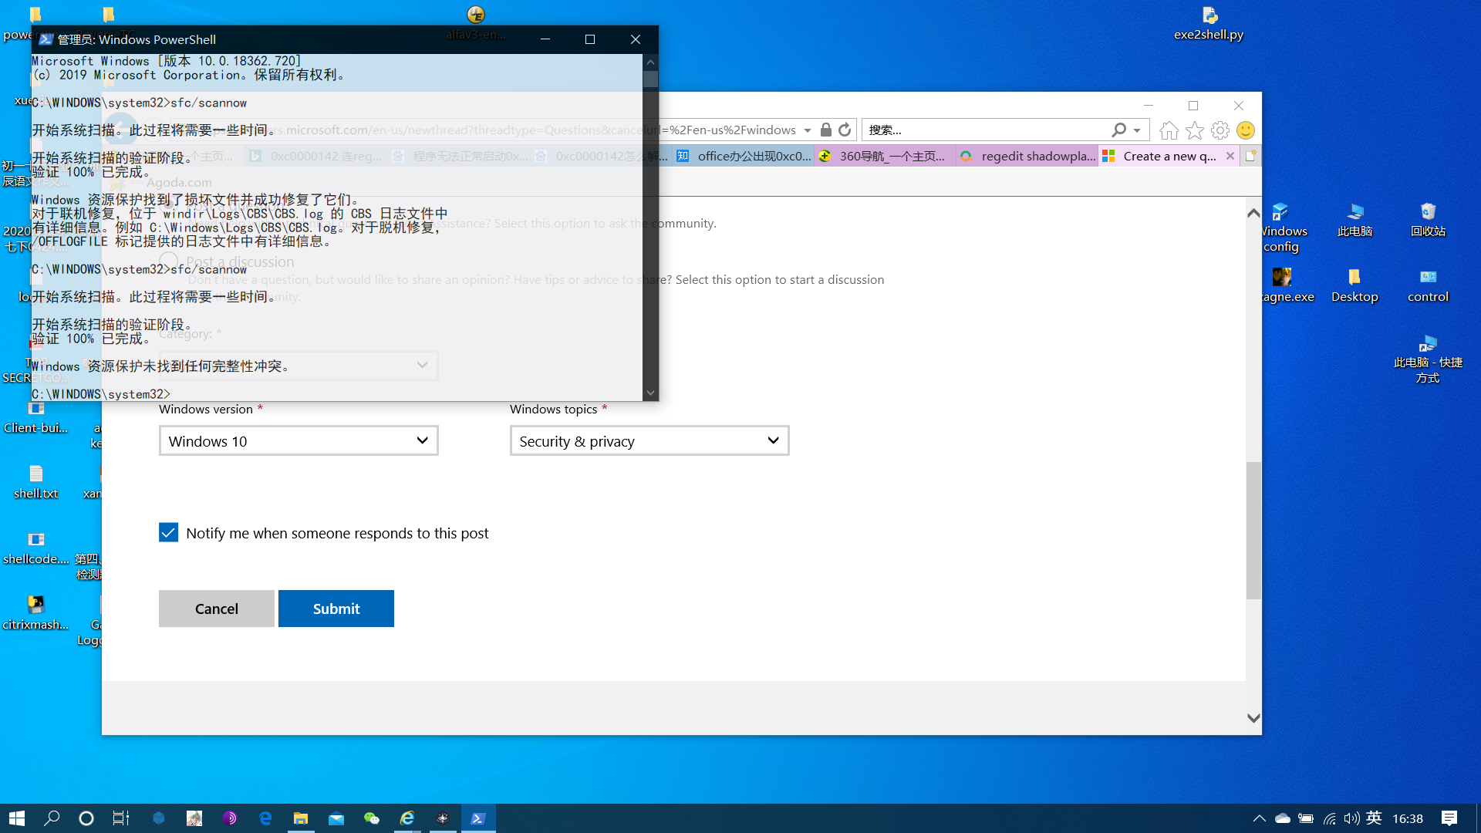Screen dimensions: 1481x833
Task: Click the IE Home icon
Action: 1169,130
